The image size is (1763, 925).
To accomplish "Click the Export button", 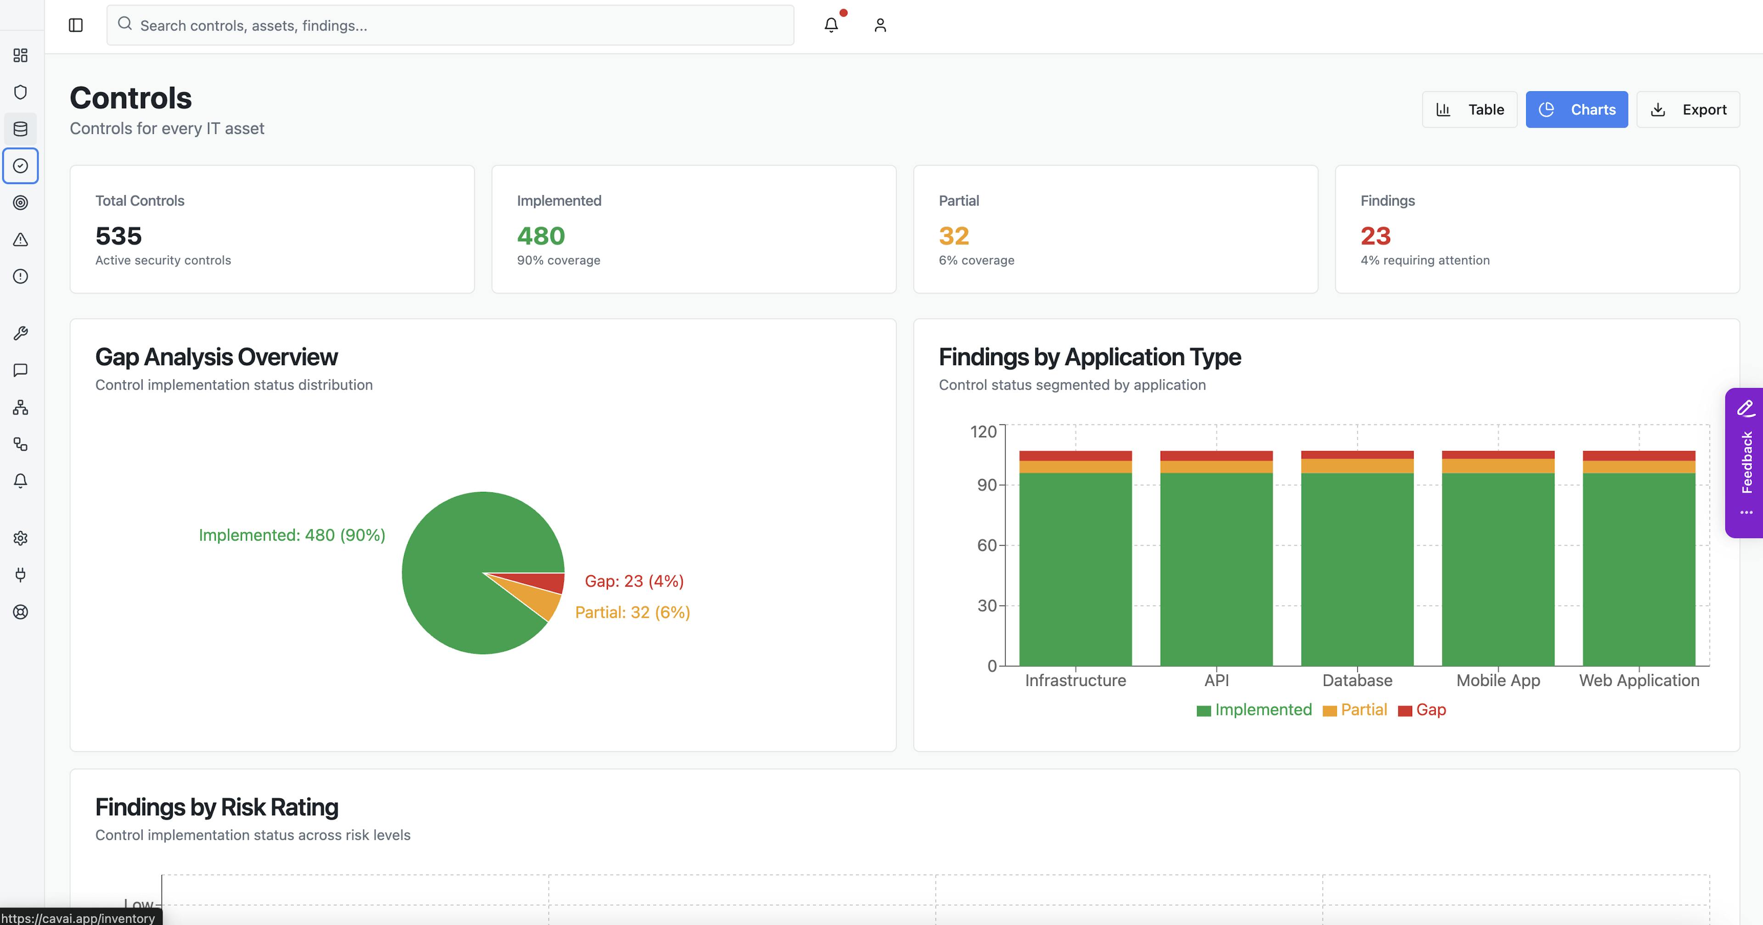I will pyautogui.click(x=1688, y=110).
